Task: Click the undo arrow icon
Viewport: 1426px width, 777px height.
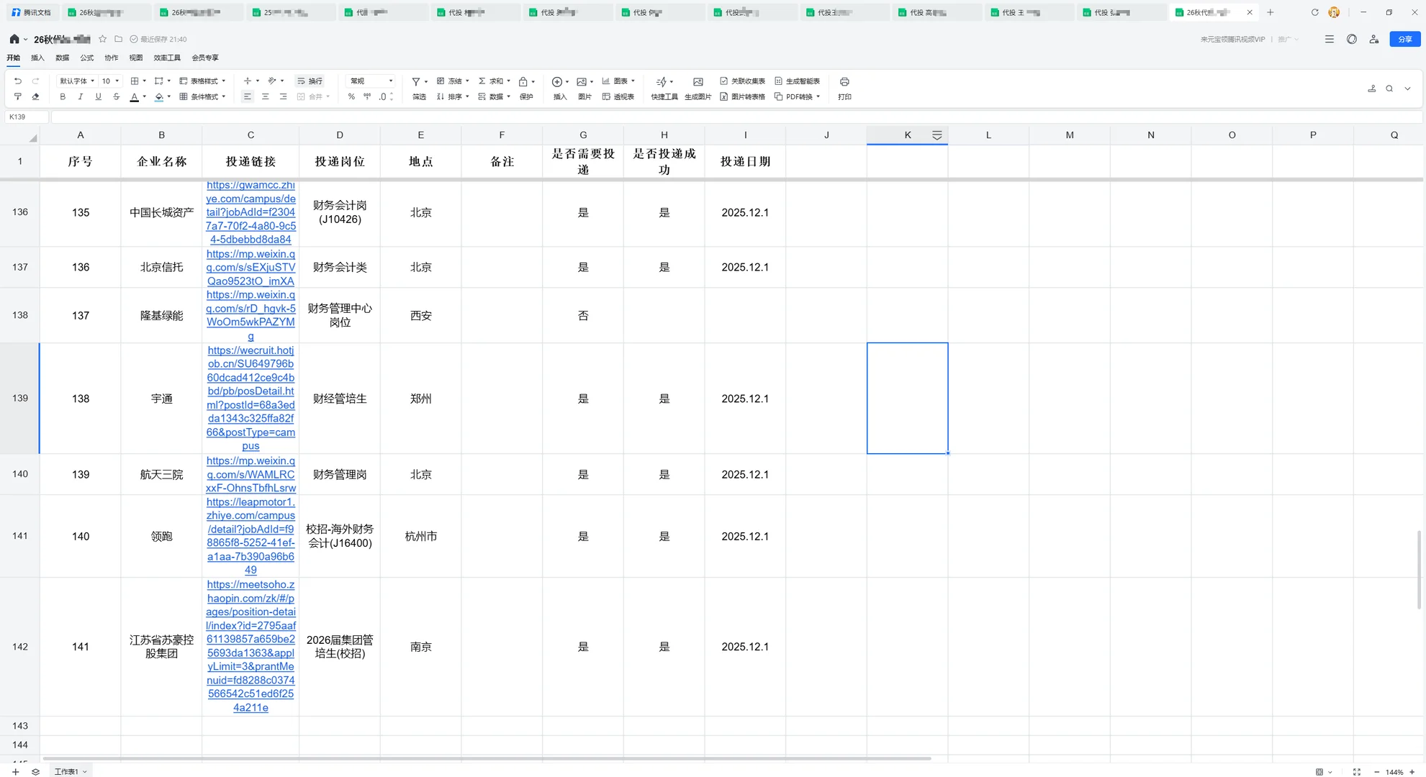Action: pyautogui.click(x=18, y=81)
